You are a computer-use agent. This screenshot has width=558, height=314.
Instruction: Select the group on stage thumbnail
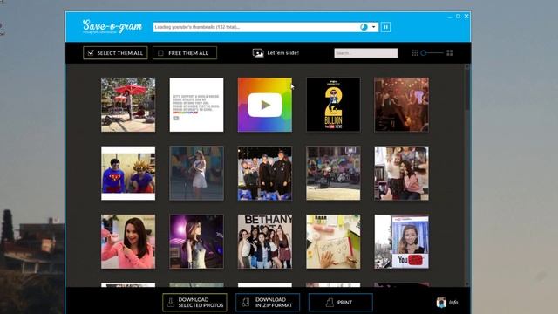(265, 173)
